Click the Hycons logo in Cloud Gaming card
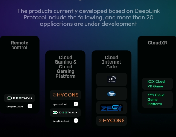 click(x=65, y=95)
